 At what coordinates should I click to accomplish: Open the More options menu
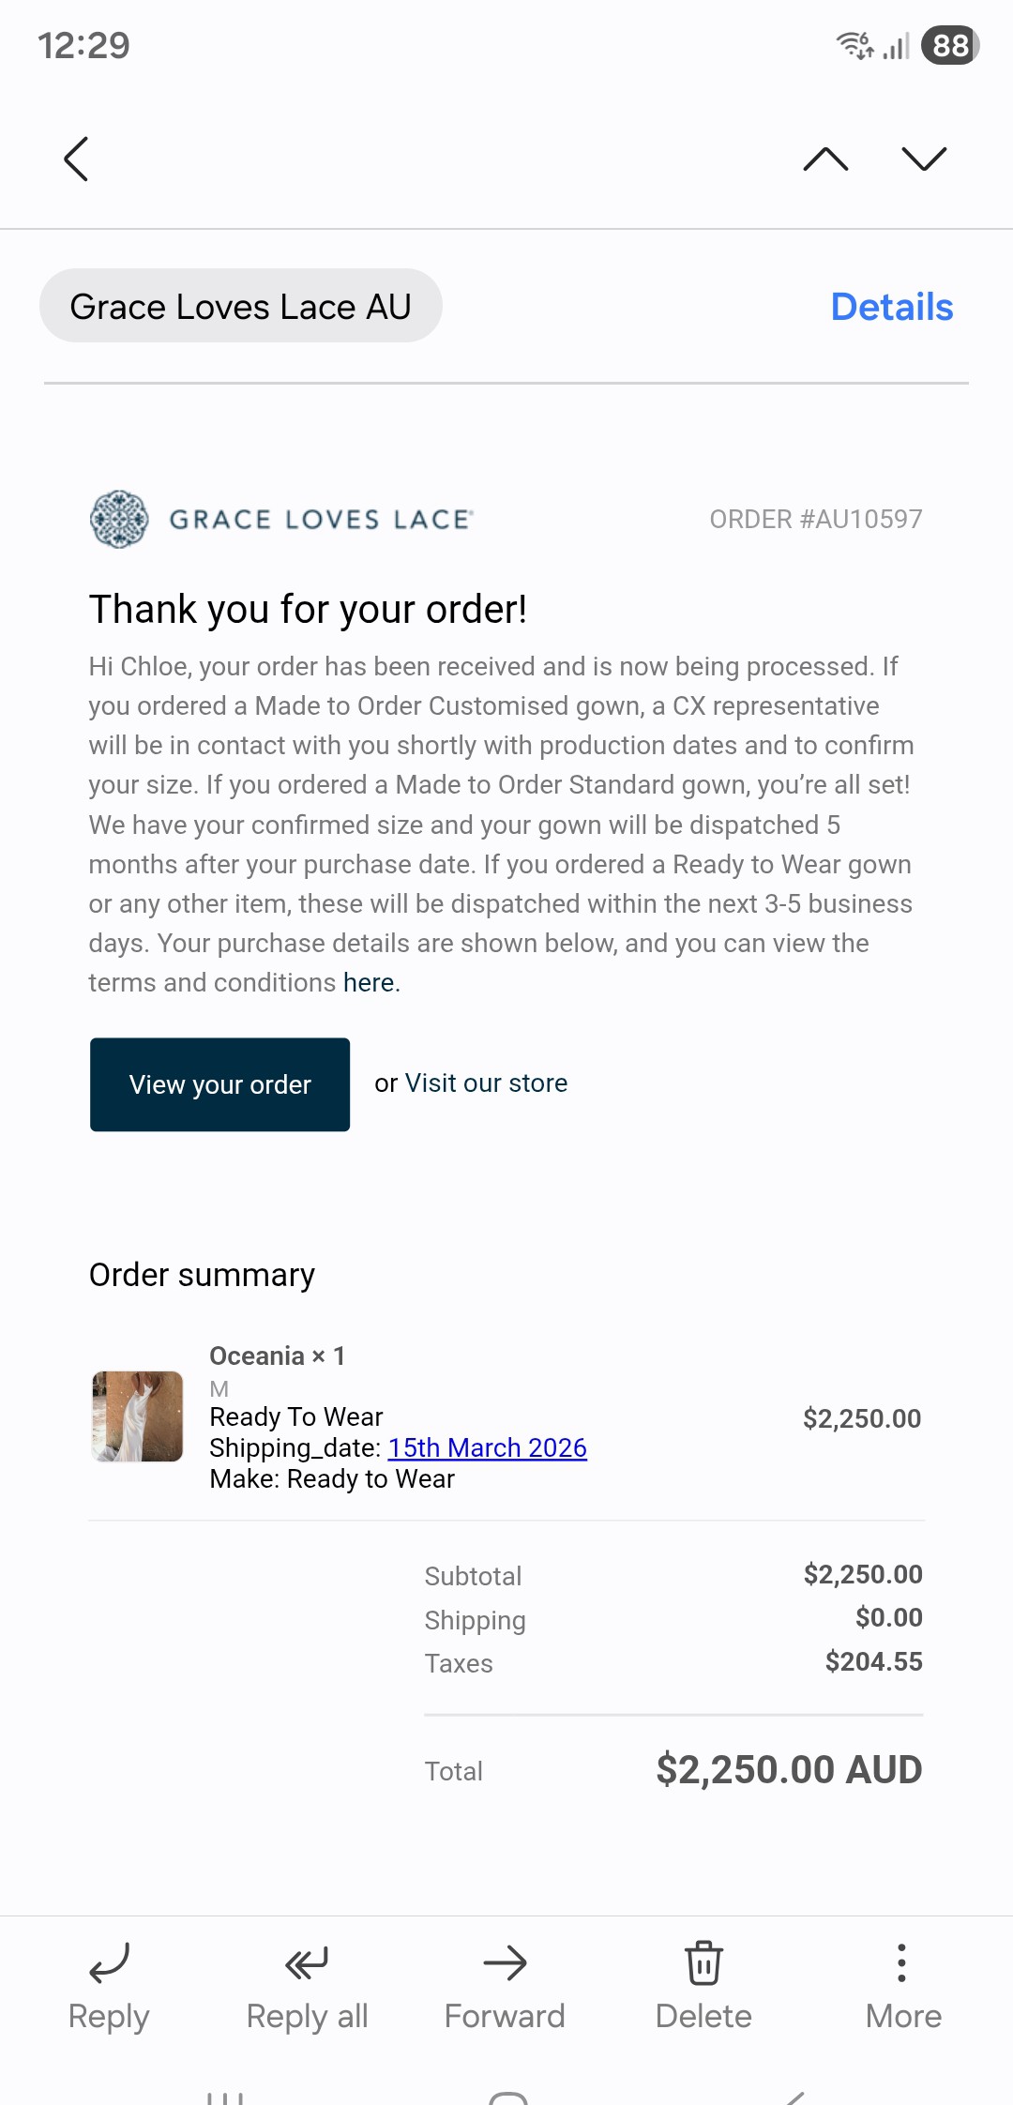tap(902, 1962)
